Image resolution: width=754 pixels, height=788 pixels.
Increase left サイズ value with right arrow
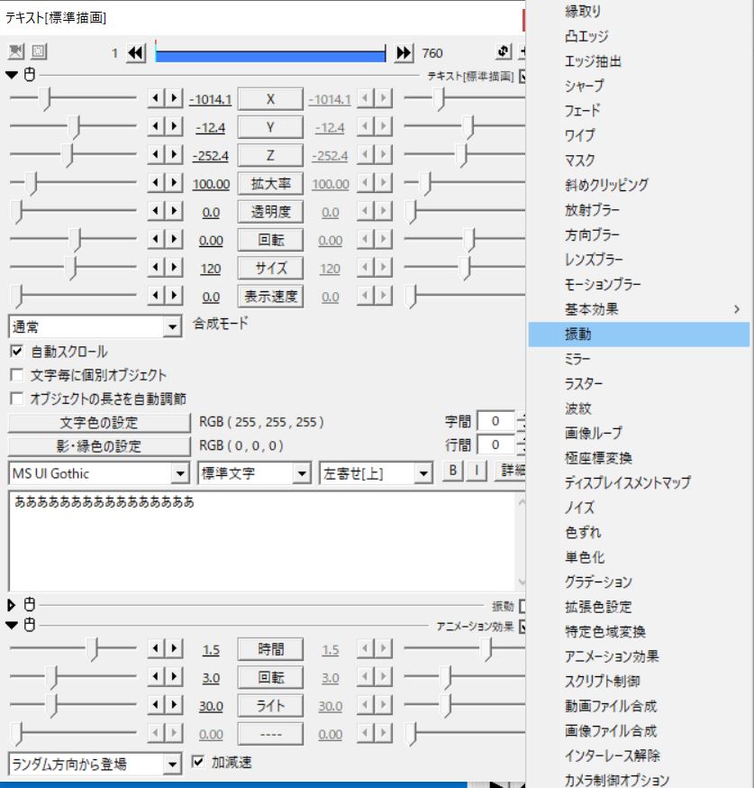coord(174,268)
